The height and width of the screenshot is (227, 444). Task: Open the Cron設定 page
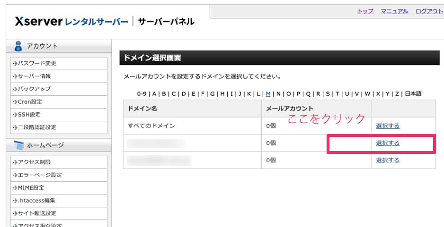tap(59, 101)
